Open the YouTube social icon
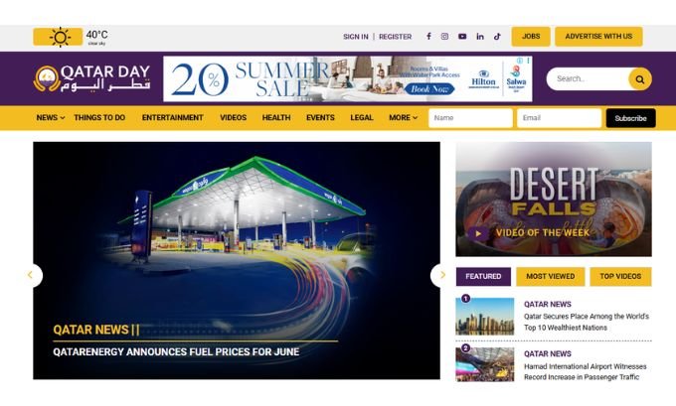676x406 pixels. pos(462,36)
